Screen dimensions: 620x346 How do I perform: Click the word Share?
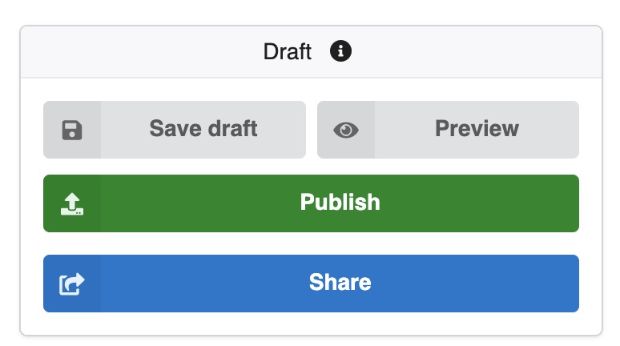[x=340, y=283]
